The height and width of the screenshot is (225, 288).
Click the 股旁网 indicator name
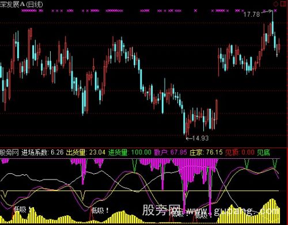[x=9, y=152]
